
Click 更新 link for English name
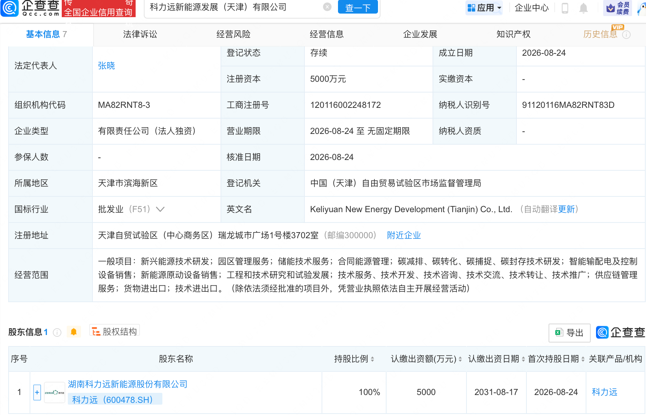pyautogui.click(x=566, y=209)
